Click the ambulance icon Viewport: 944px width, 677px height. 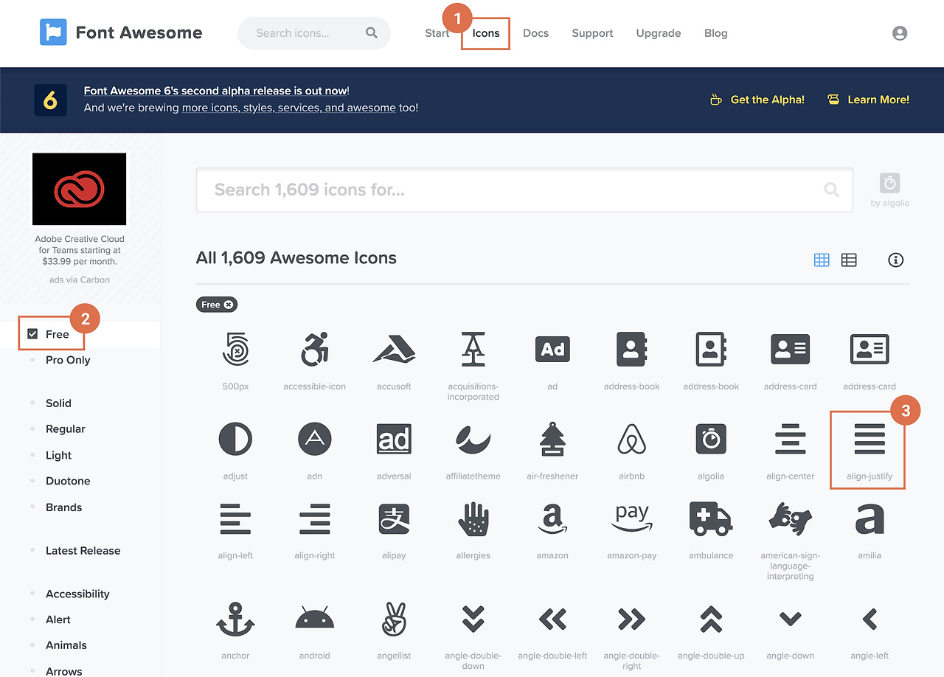pos(710,518)
